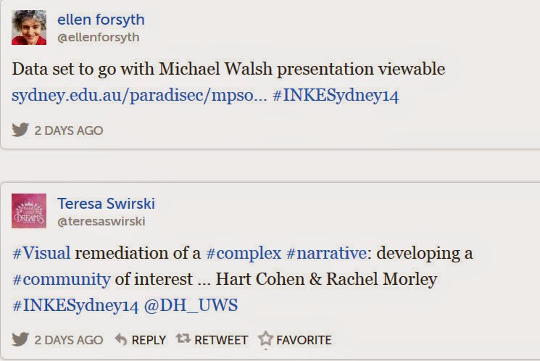Reply to Teresa Swirski's tweet
This screenshot has height=361, width=540.
pos(141,339)
